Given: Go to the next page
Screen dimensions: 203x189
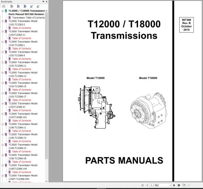Looking at the screenshot, I should (174, 185).
